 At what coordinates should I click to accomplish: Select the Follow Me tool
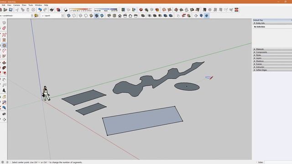click(4, 68)
